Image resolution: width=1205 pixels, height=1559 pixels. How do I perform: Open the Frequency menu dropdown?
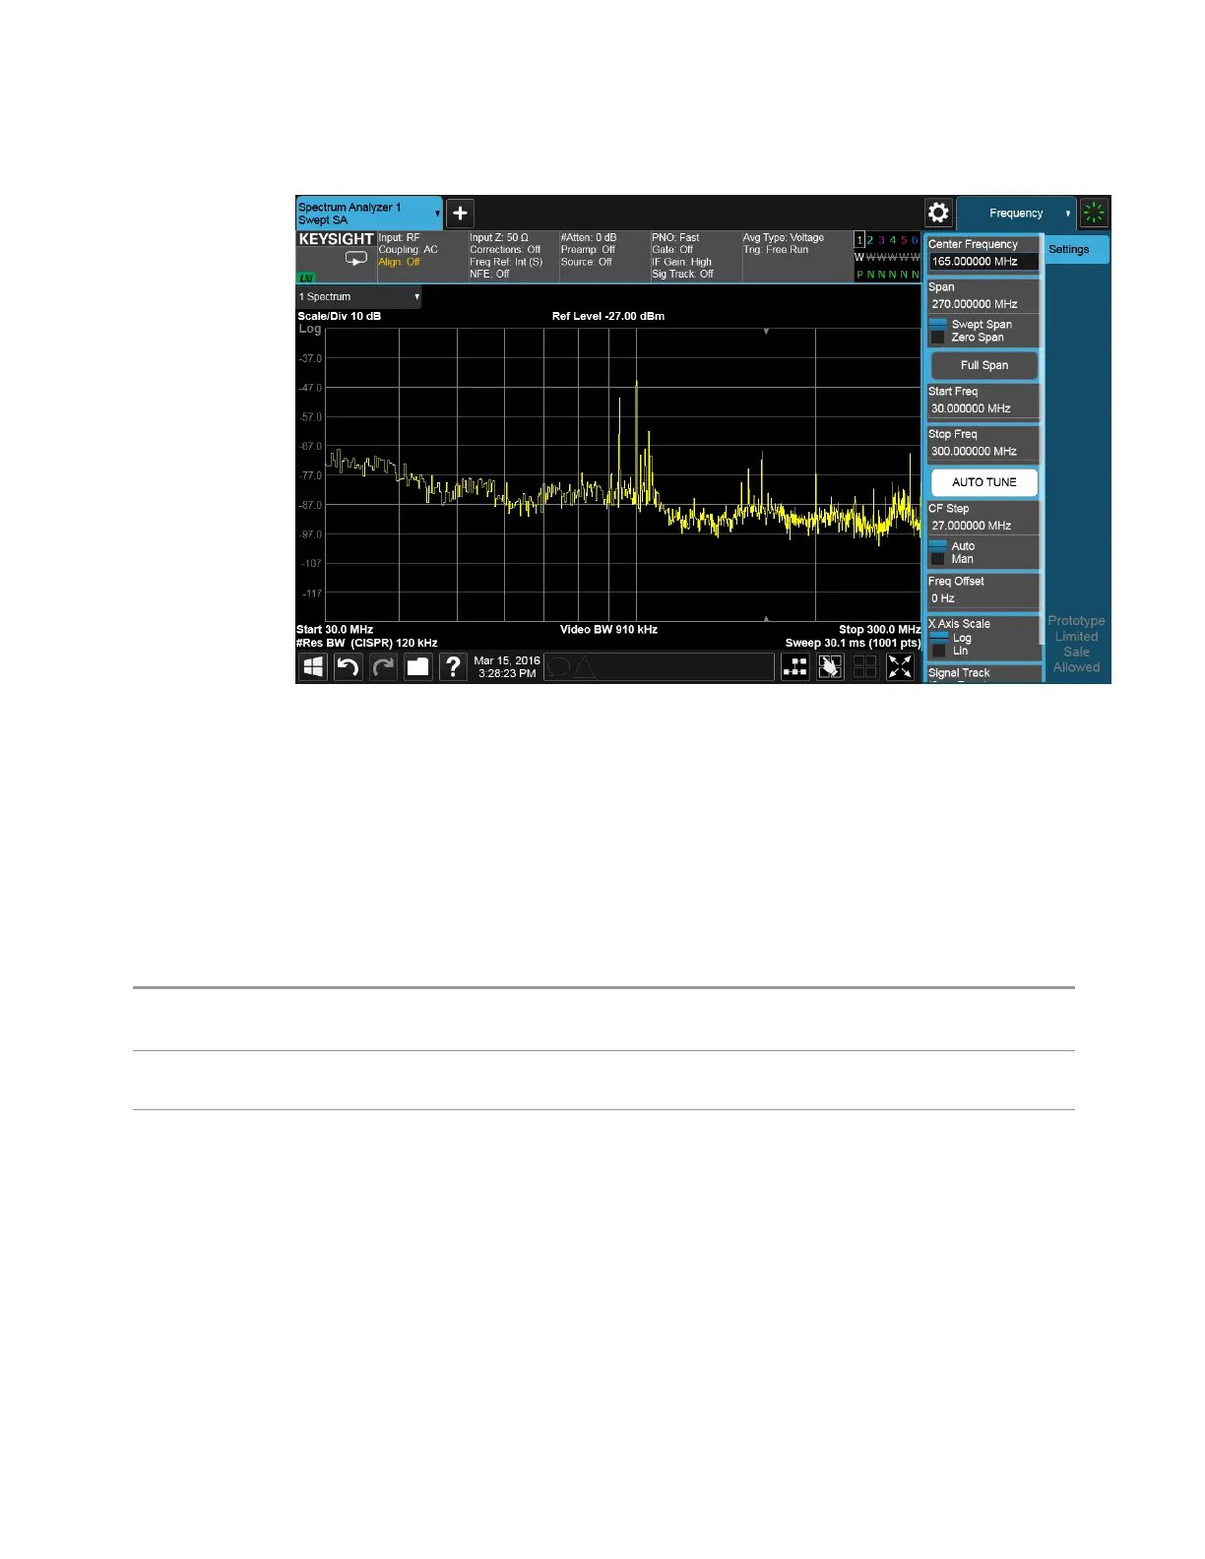click(1016, 213)
